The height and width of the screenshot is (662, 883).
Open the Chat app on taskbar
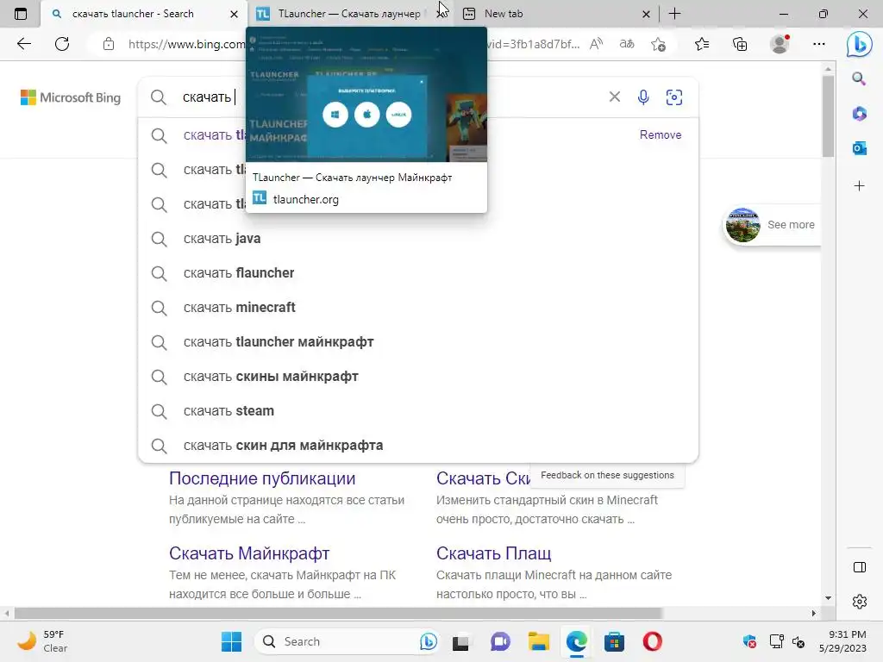pos(500,641)
